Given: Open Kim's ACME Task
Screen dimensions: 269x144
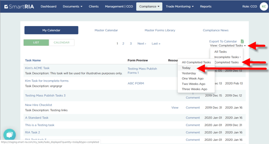Looking at the screenshot, I should pyautogui.click(x=37, y=68).
